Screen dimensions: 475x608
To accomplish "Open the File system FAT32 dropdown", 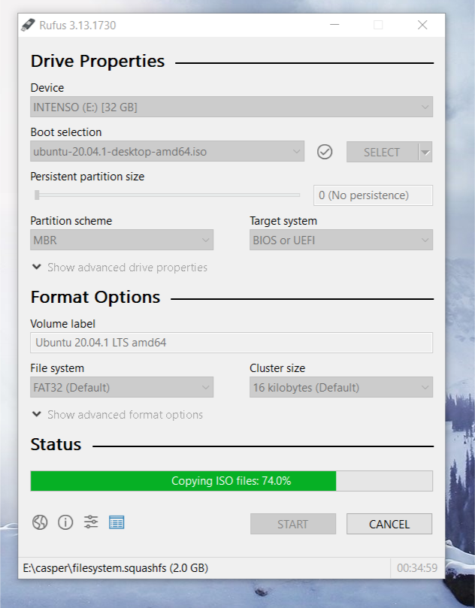I will coord(122,387).
